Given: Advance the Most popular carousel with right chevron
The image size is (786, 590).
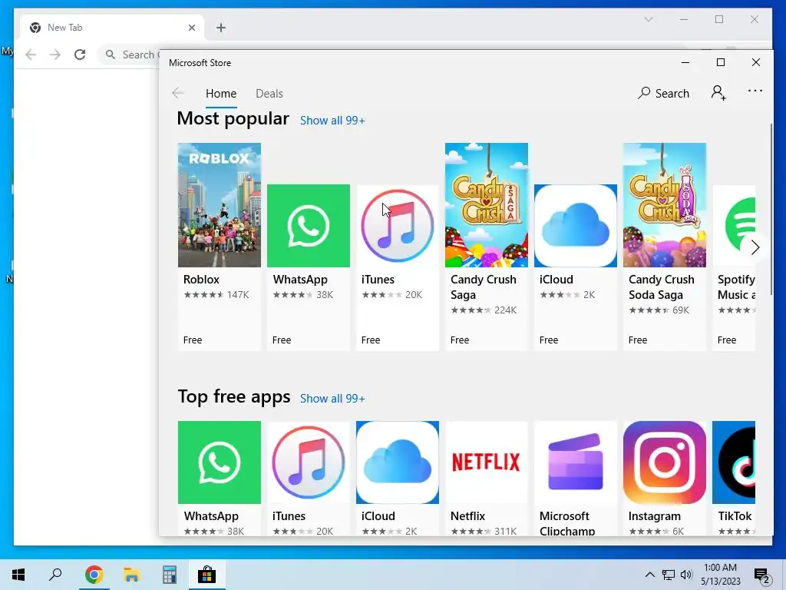Looking at the screenshot, I should [x=755, y=247].
